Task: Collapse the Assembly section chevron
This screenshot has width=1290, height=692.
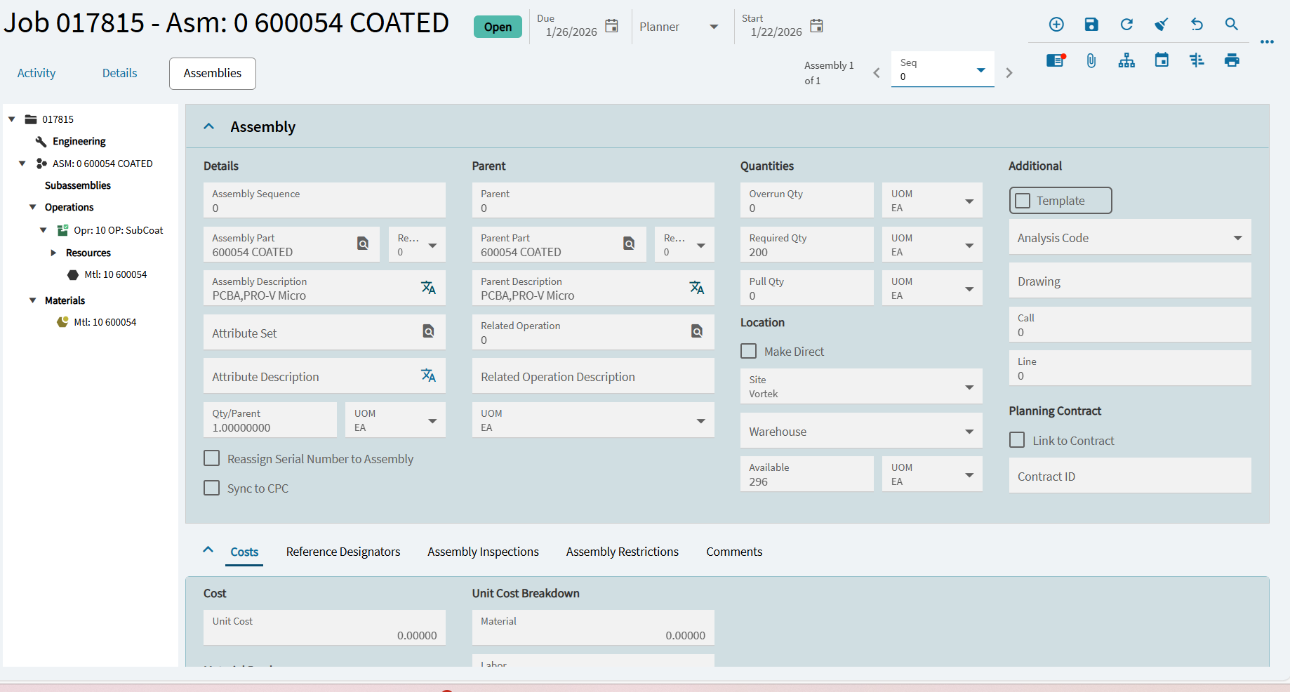Action: point(208,126)
